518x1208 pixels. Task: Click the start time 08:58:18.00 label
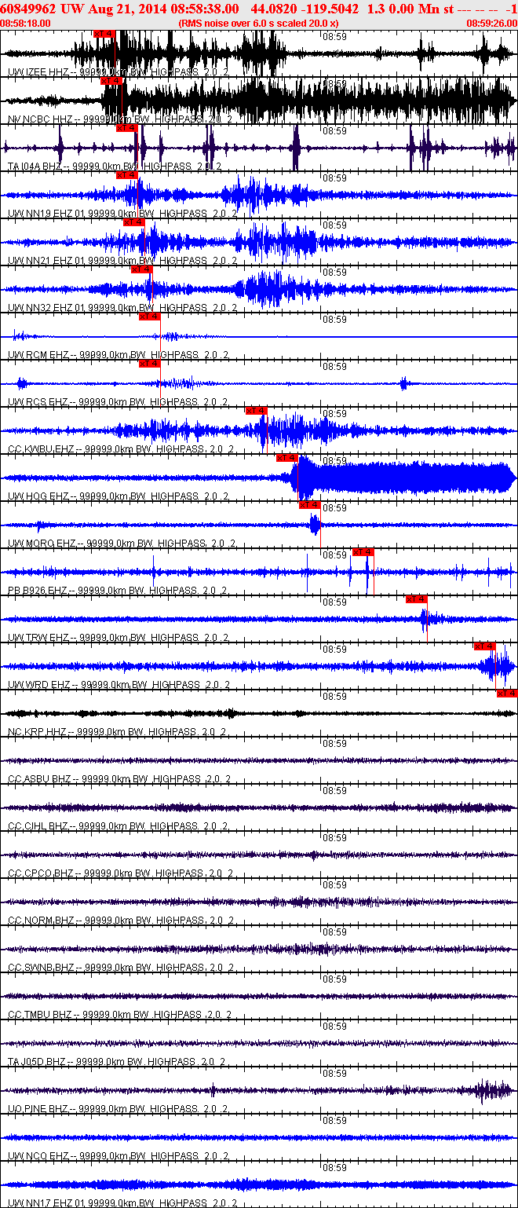25,24
